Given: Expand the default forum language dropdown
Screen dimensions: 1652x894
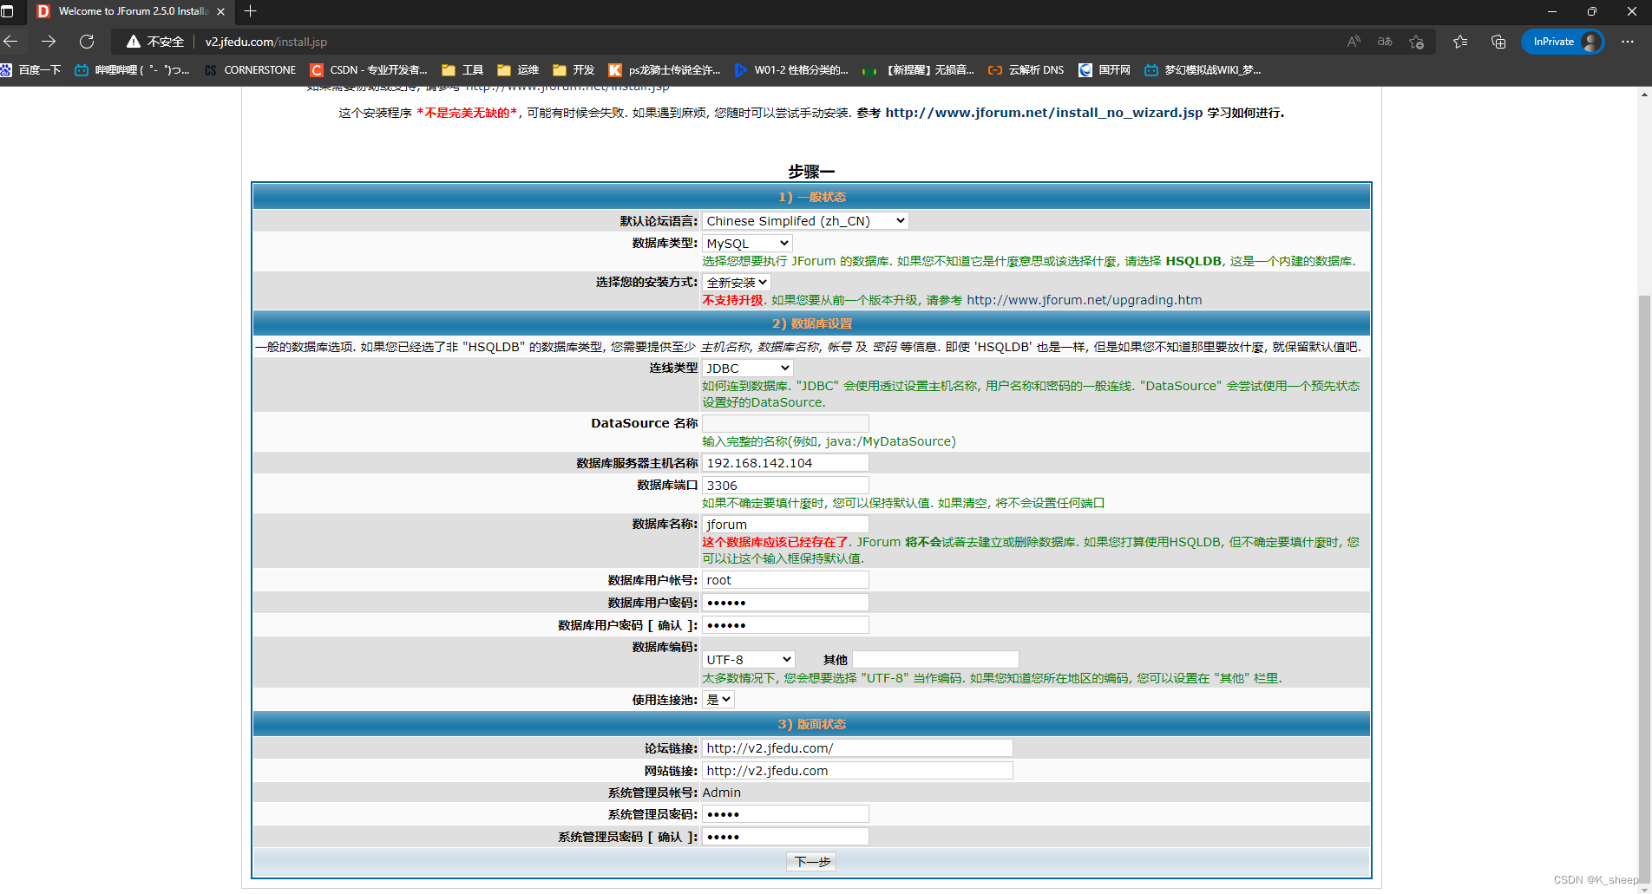Looking at the screenshot, I should pos(805,221).
